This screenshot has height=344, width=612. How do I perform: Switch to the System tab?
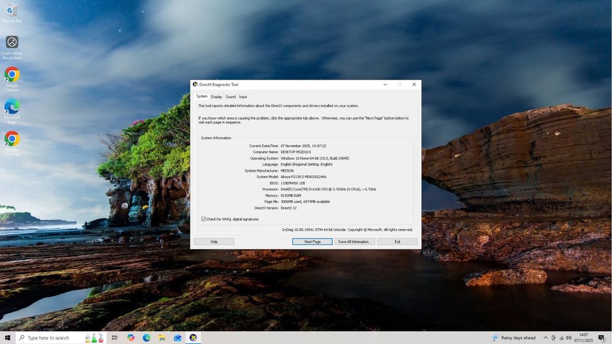point(202,97)
